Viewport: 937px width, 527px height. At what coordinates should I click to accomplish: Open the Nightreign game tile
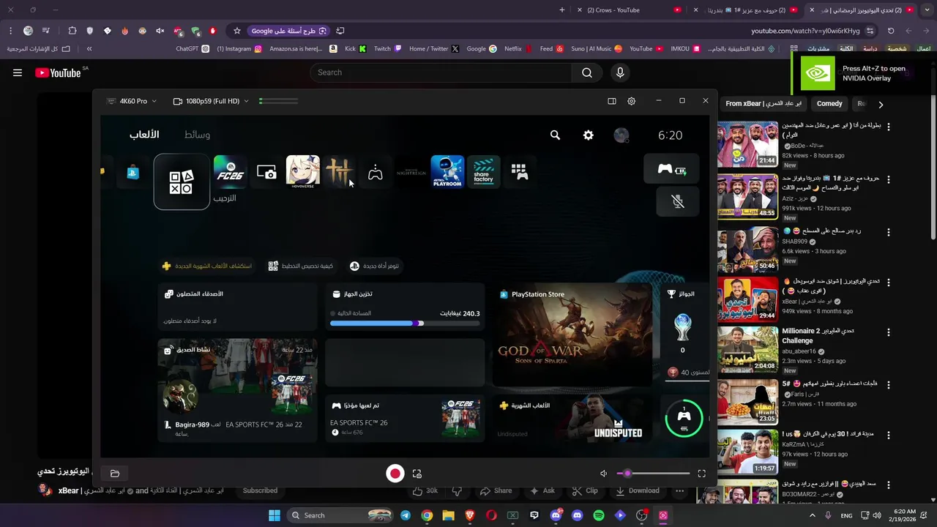[x=411, y=172]
